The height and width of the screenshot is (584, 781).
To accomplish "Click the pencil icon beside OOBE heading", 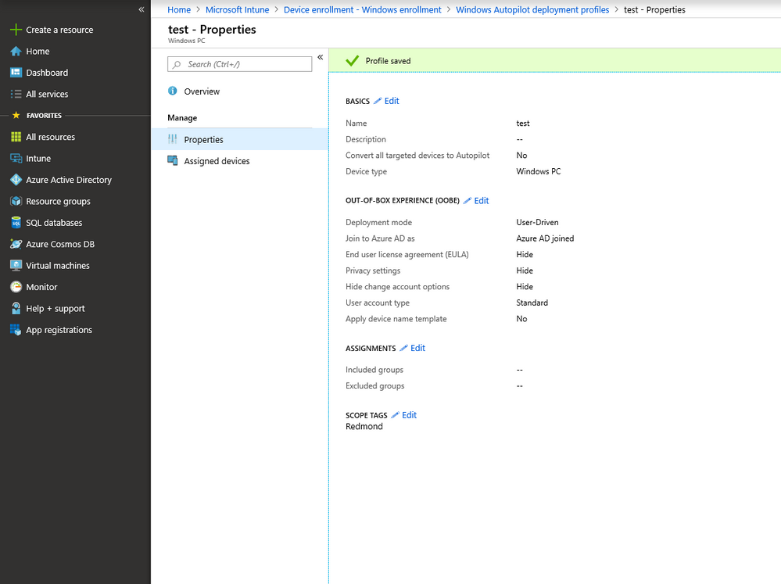I will tap(468, 200).
